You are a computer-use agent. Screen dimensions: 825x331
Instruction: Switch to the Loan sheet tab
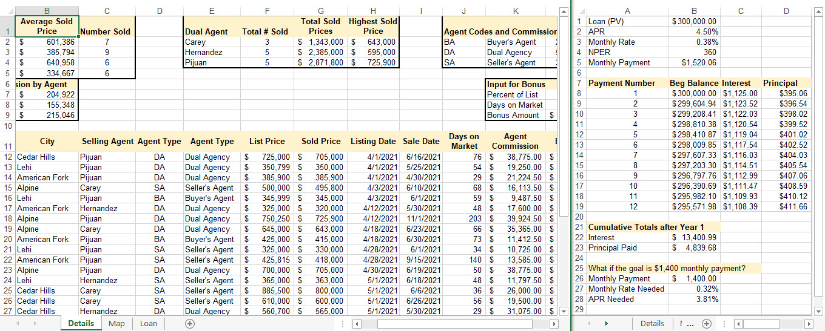[149, 324]
